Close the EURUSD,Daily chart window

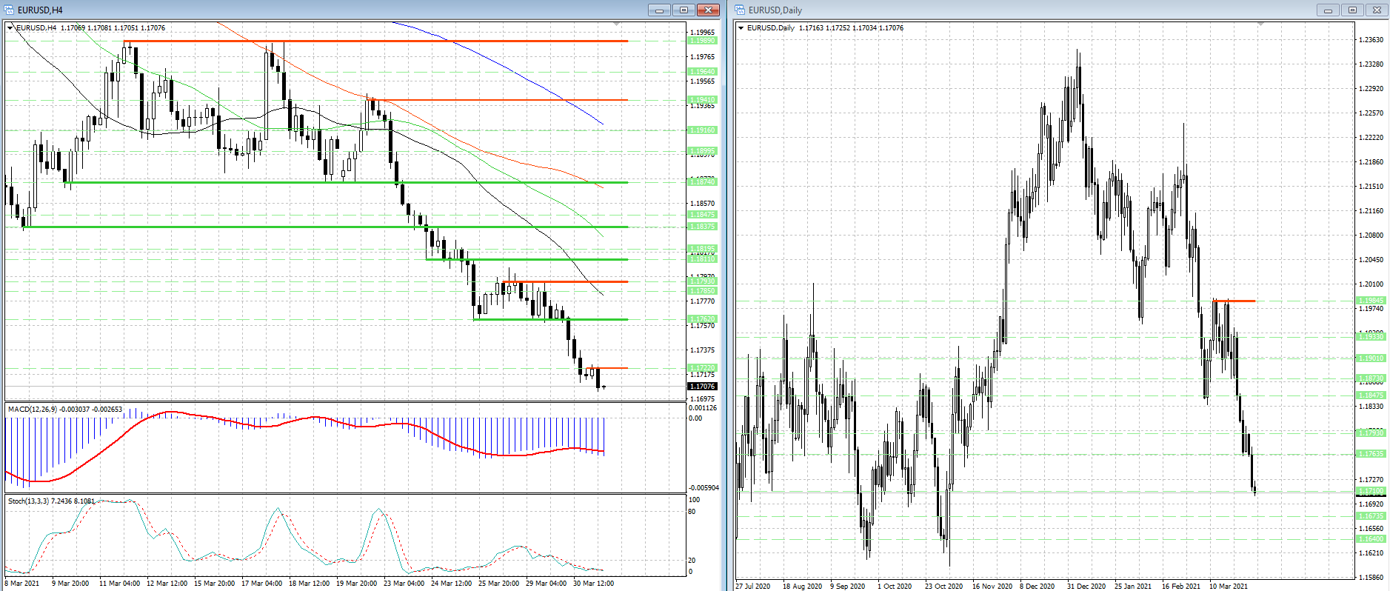pos(1377,10)
